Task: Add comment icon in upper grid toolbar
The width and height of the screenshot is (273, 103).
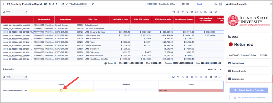Action: pos(216,12)
